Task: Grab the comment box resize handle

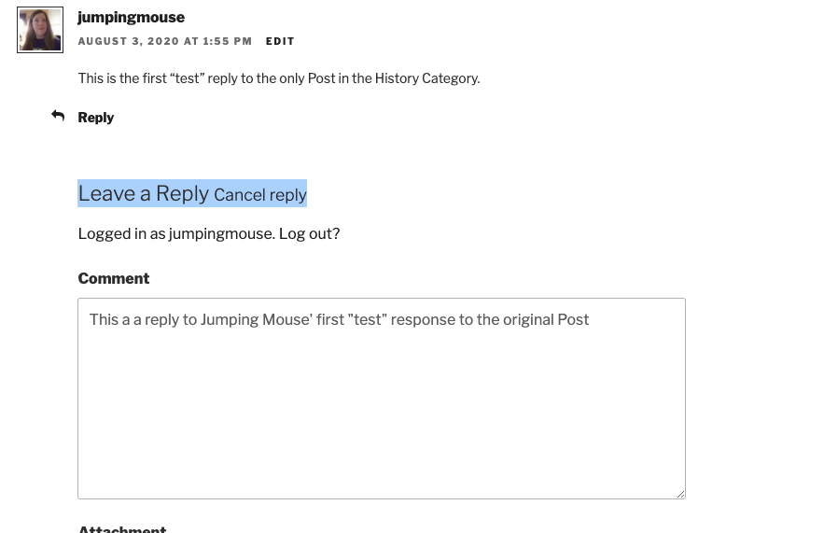Action: (x=680, y=494)
